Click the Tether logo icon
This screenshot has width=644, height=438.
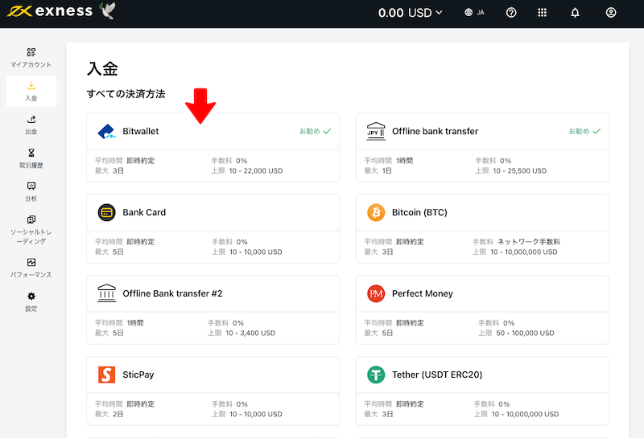pos(376,375)
